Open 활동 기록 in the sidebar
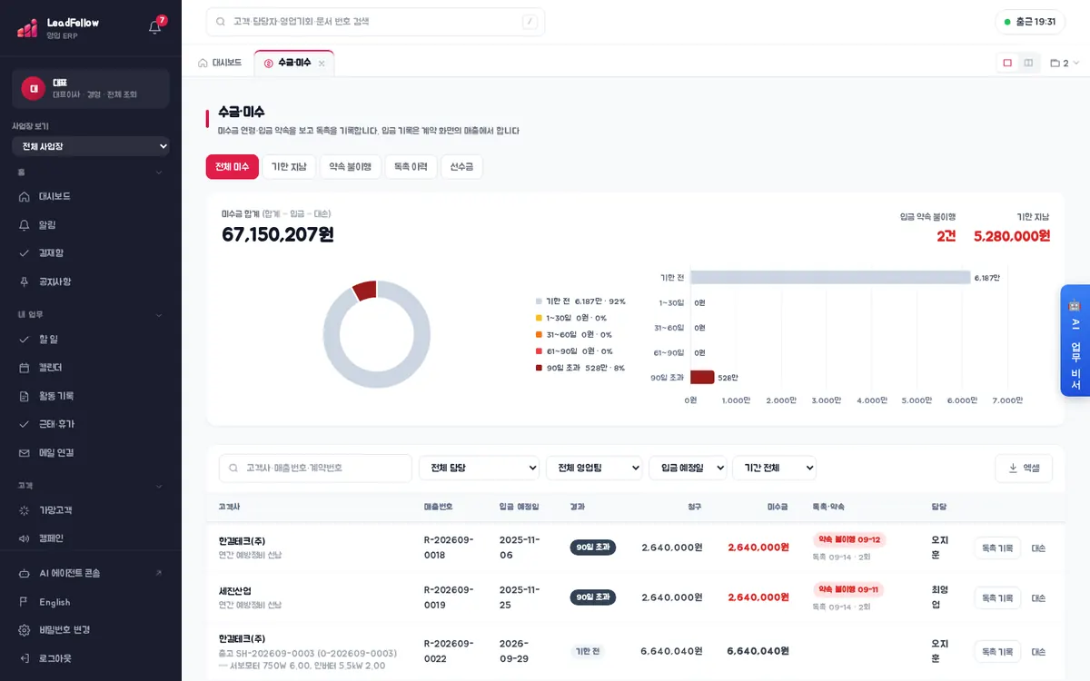The width and height of the screenshot is (1090, 681). tap(91, 396)
